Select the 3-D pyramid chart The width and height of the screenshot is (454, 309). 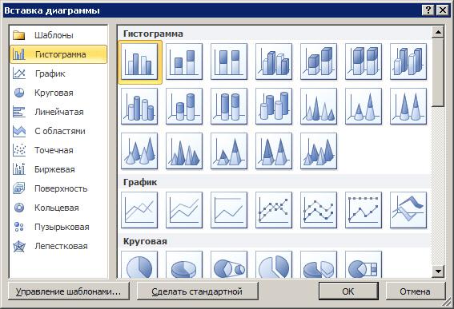[x=319, y=151]
